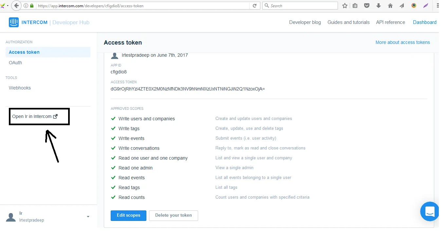Go to the browser home icon
The width and height of the screenshot is (447, 236).
point(390,6)
